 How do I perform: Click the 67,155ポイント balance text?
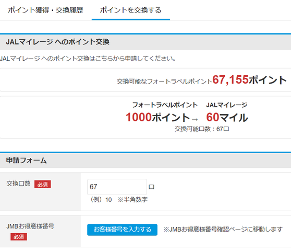pos(249,80)
